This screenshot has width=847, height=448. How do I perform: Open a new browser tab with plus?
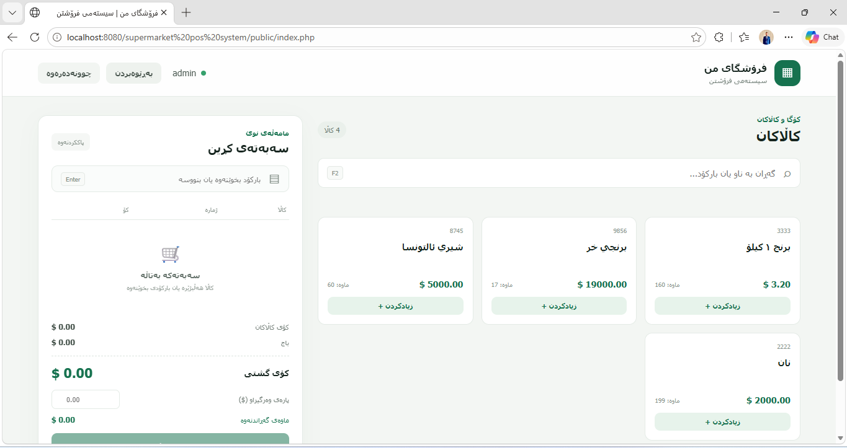coord(186,12)
